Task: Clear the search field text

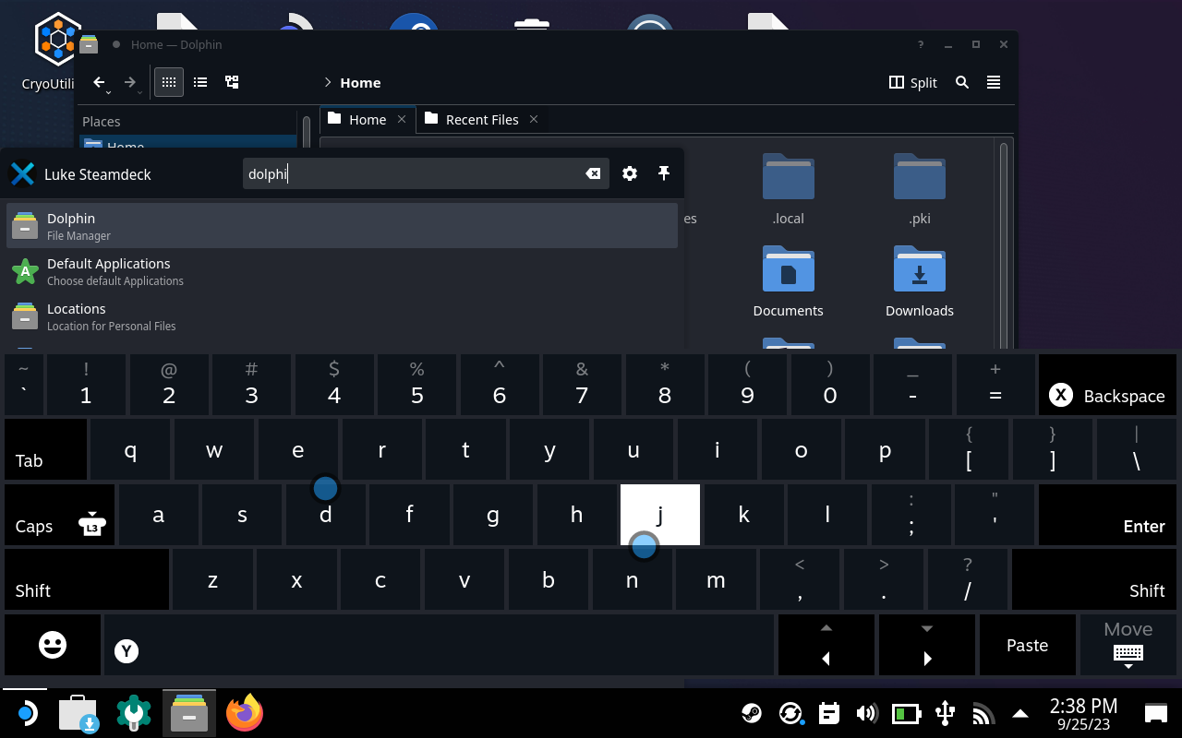Action: 593,173
